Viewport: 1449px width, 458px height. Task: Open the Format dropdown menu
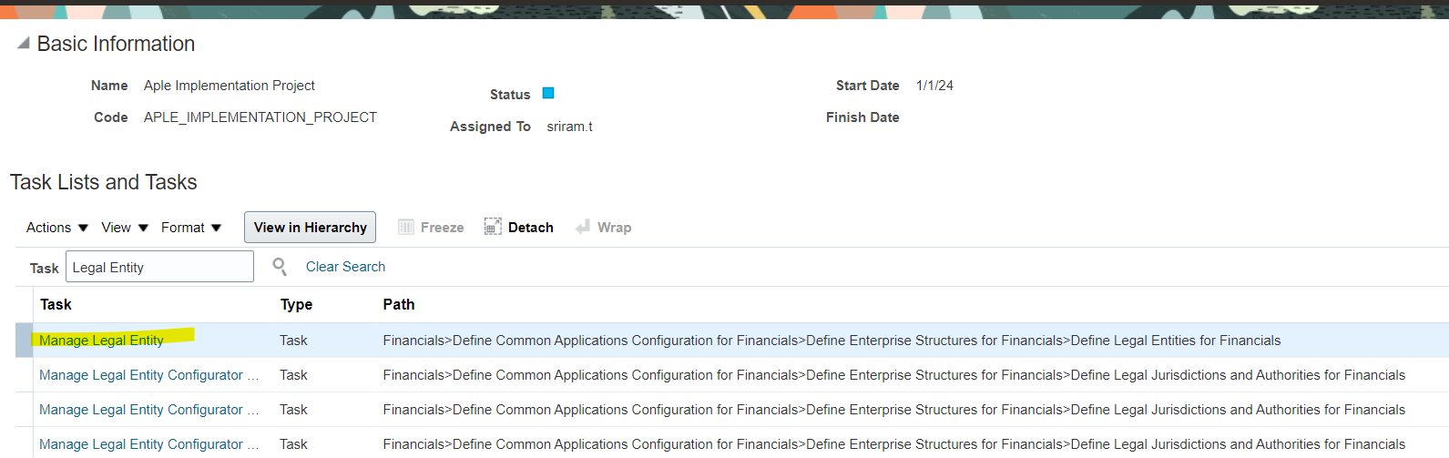coord(191,228)
